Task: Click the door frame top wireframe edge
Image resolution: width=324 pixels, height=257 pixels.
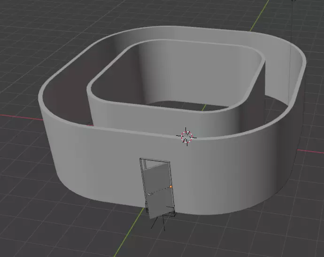Action: click(x=155, y=160)
